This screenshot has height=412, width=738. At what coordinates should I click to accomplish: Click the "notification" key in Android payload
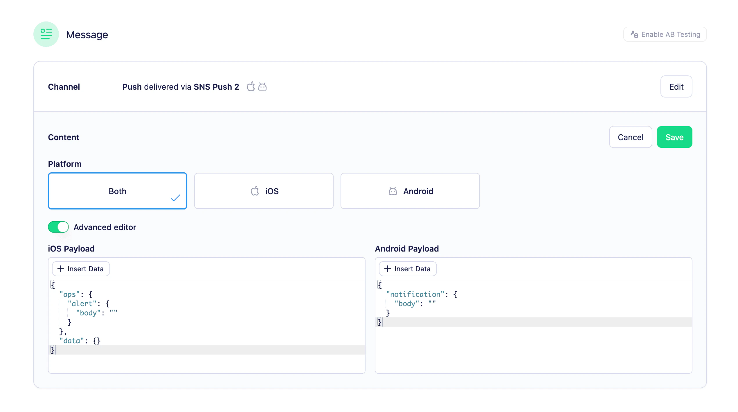(415, 294)
